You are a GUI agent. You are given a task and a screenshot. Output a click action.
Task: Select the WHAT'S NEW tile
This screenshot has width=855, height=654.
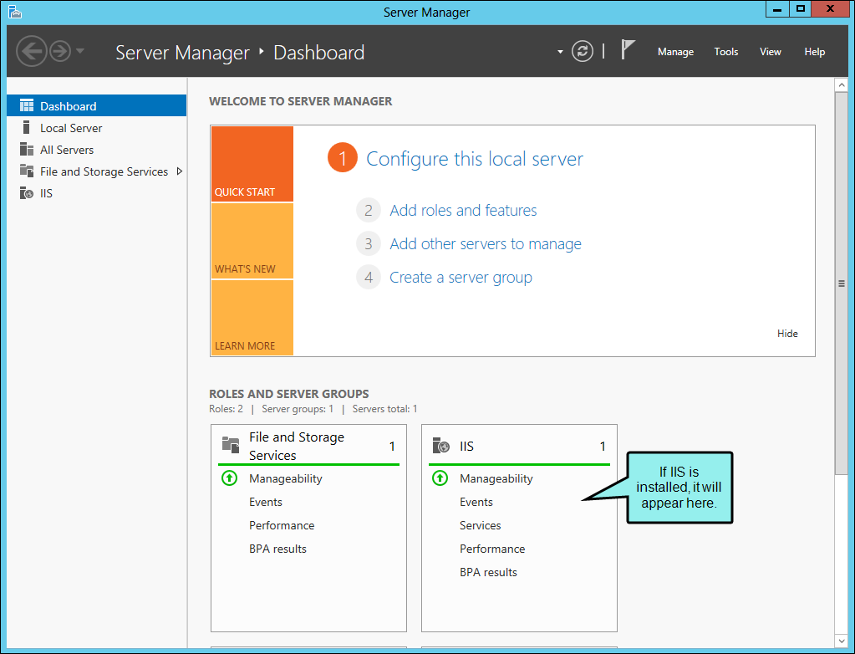pyautogui.click(x=252, y=241)
